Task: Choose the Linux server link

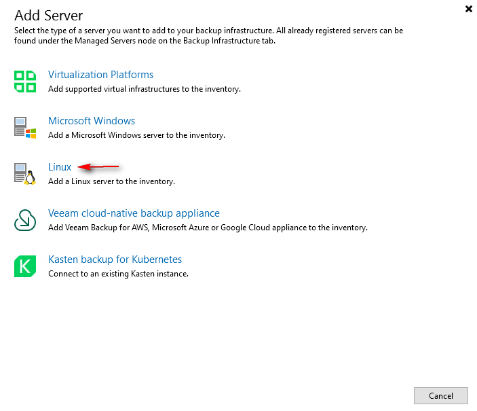Action: 60,167
